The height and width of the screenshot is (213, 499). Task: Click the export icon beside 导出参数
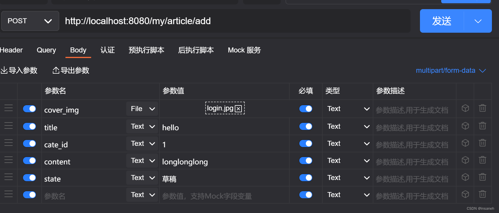(x=56, y=70)
